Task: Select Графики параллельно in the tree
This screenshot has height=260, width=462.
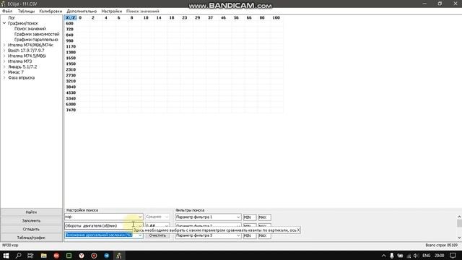Action: pyautogui.click(x=36, y=40)
